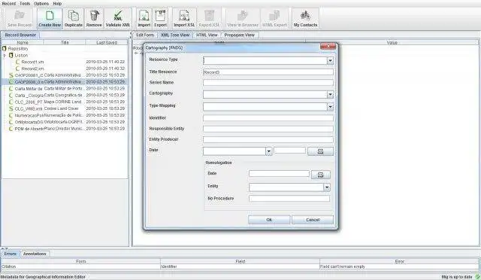Run Validate XML from the toolbar
481x280 pixels.
(118, 19)
